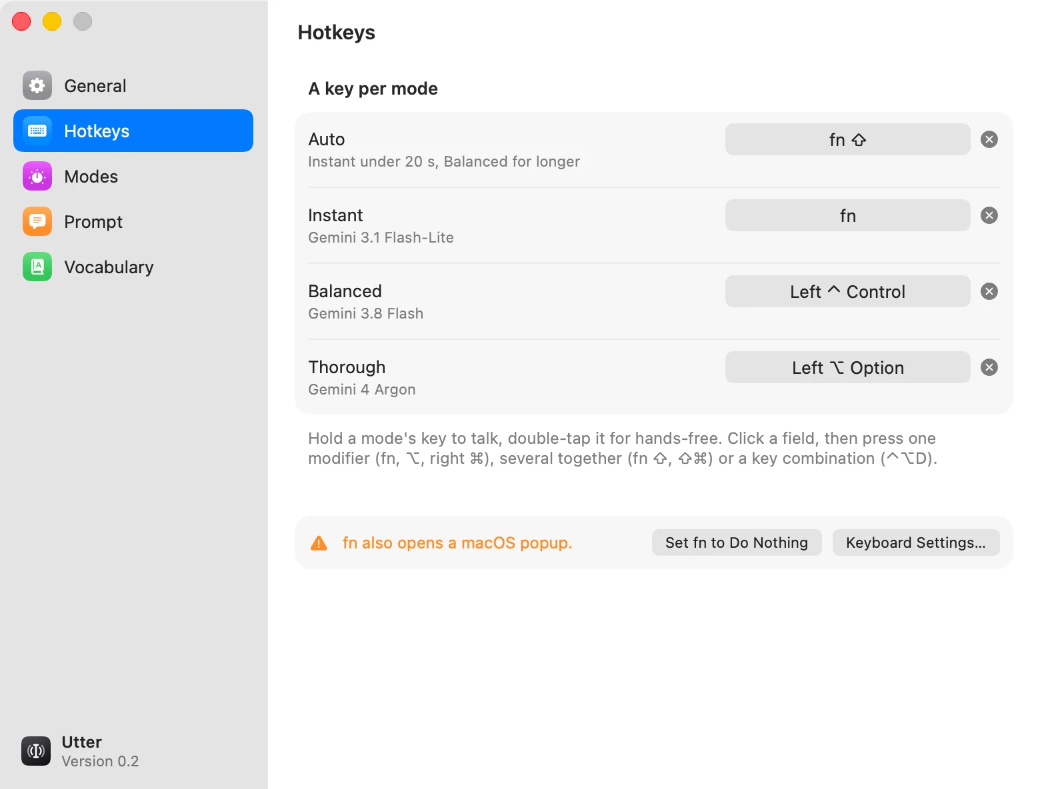The height and width of the screenshot is (789, 1040).
Task: Click "fn also opens a macOS popup." warning
Action: [x=457, y=543]
